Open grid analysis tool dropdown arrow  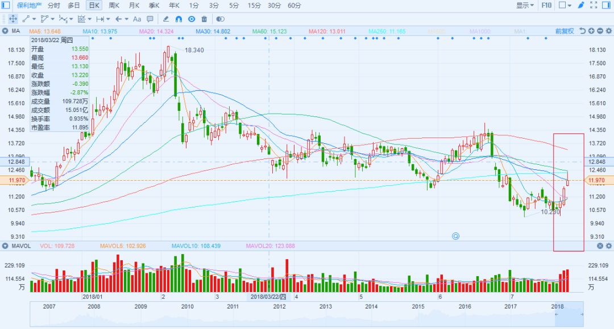pyautogui.click(x=90, y=19)
